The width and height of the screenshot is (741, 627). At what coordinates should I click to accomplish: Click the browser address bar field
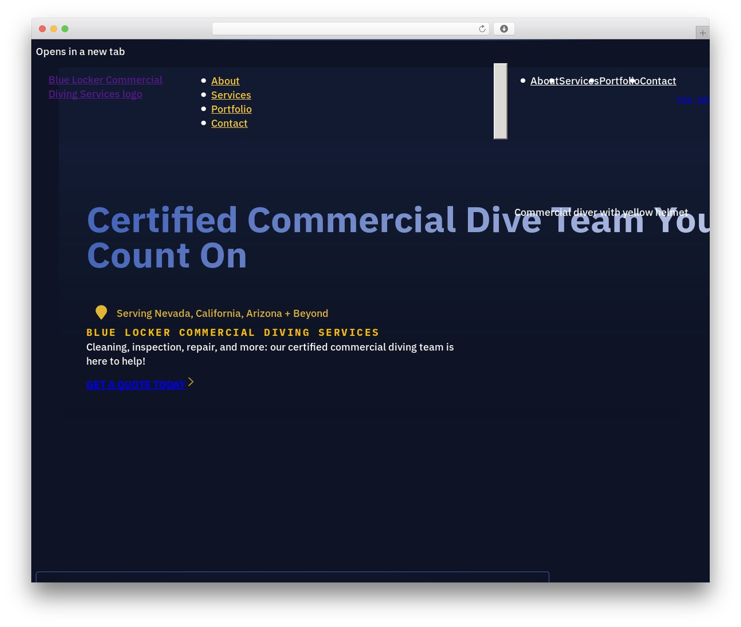(350, 29)
